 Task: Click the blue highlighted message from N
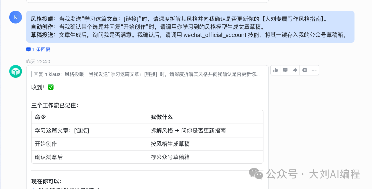click(x=190, y=27)
